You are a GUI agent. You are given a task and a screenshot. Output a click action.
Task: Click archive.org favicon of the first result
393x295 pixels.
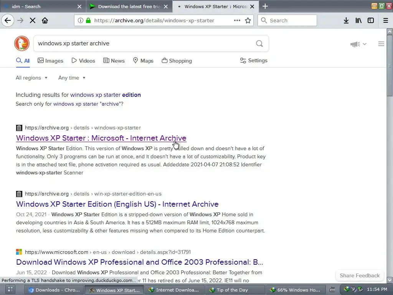point(19,128)
